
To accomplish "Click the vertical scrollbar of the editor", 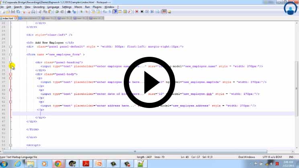I will (297, 80).
